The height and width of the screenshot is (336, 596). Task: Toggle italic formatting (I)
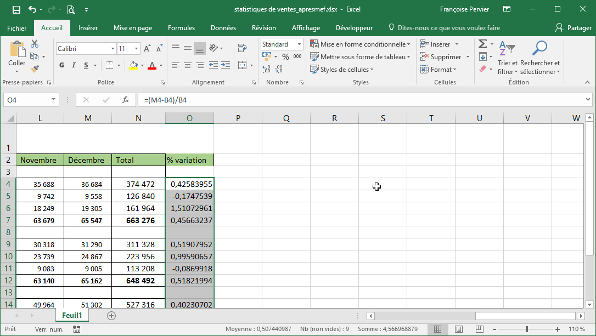74,66
